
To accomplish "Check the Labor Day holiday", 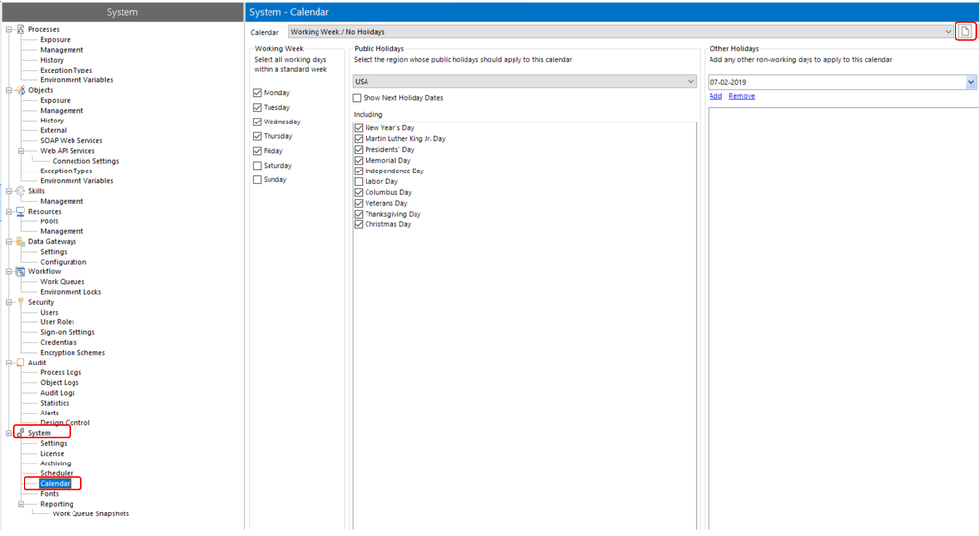I will click(359, 182).
